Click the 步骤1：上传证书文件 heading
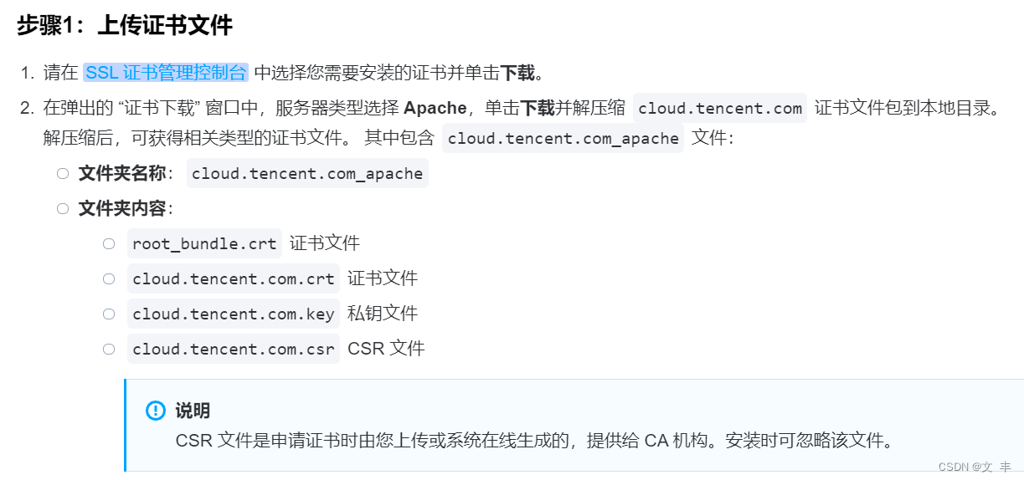This screenshot has width=1024, height=480. [125, 26]
